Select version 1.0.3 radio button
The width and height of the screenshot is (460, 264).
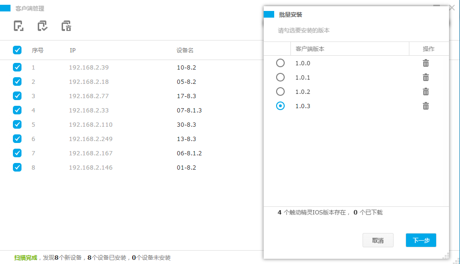click(x=280, y=106)
